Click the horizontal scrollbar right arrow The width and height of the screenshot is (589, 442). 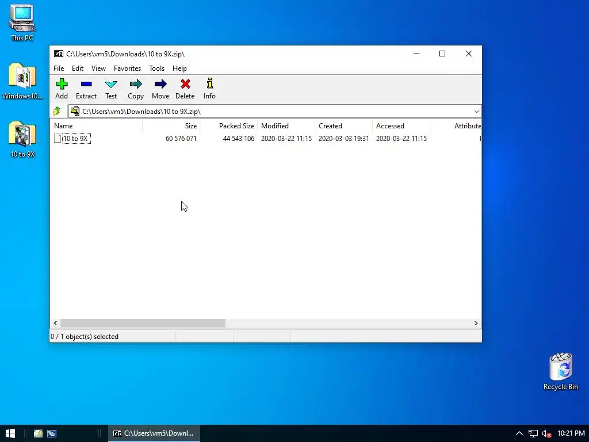476,323
